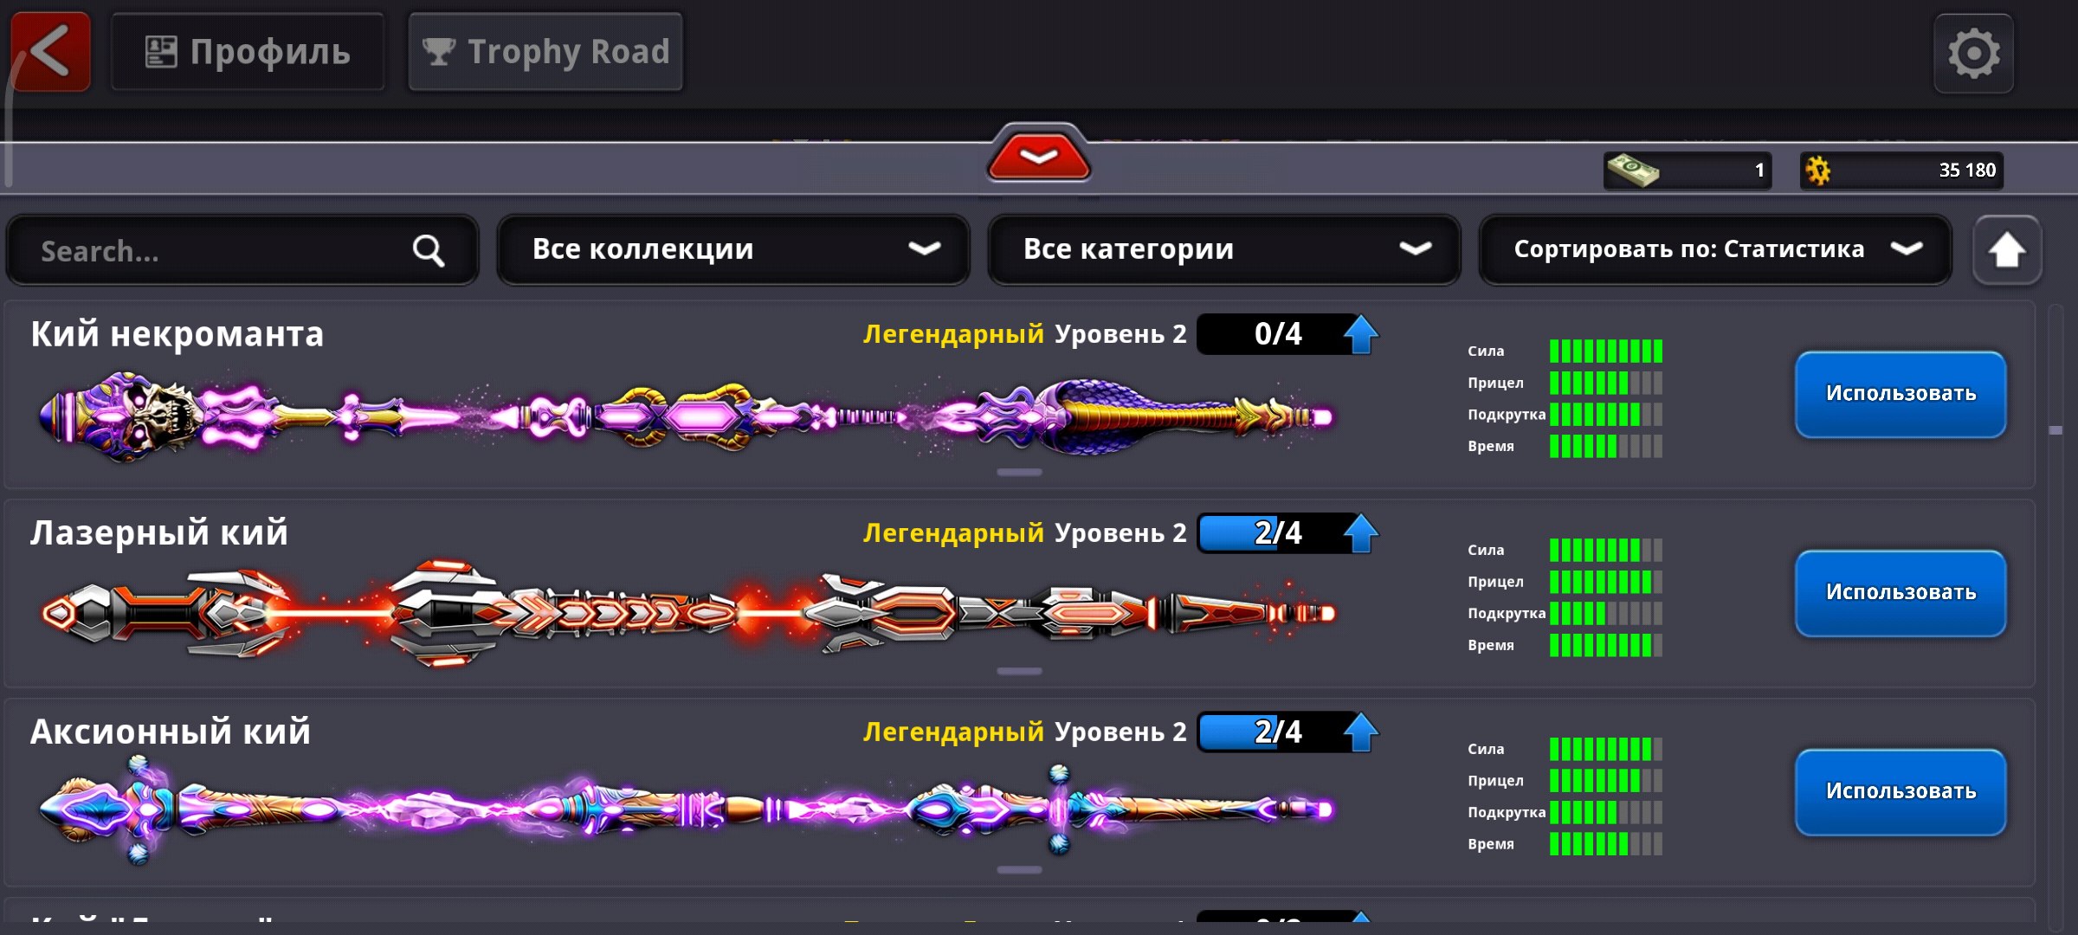Click Использовать for Аксионный кий
Screen dimensions: 2078x935
(1901, 792)
